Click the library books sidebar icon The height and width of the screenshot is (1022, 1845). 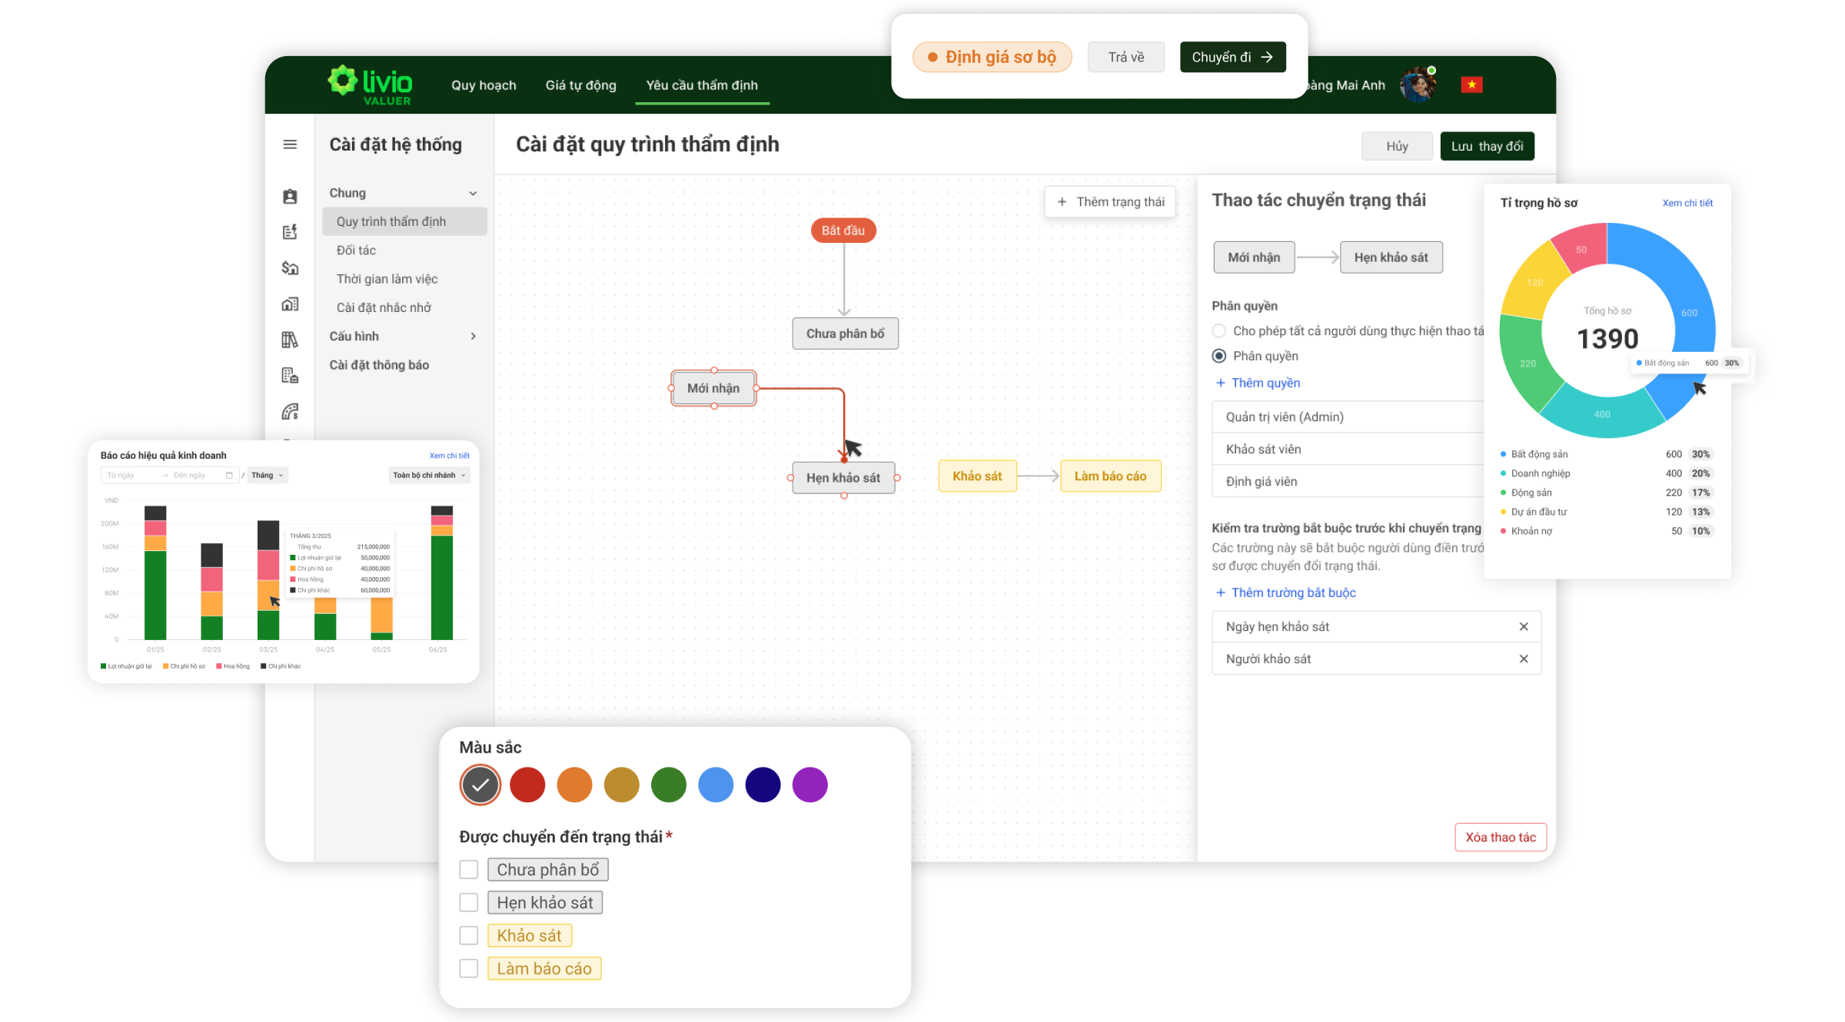click(290, 340)
